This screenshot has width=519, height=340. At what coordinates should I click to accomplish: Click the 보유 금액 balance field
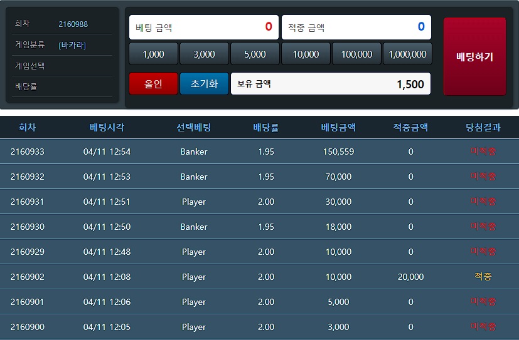330,84
